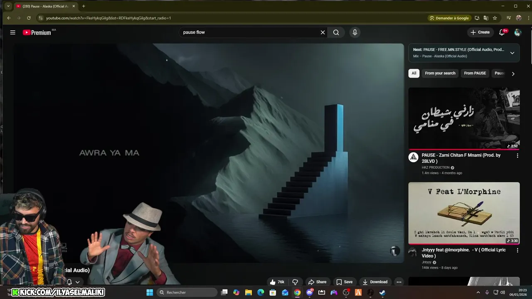
Task: Open HKZ PRODUCTION channel avatar
Action: point(413,157)
